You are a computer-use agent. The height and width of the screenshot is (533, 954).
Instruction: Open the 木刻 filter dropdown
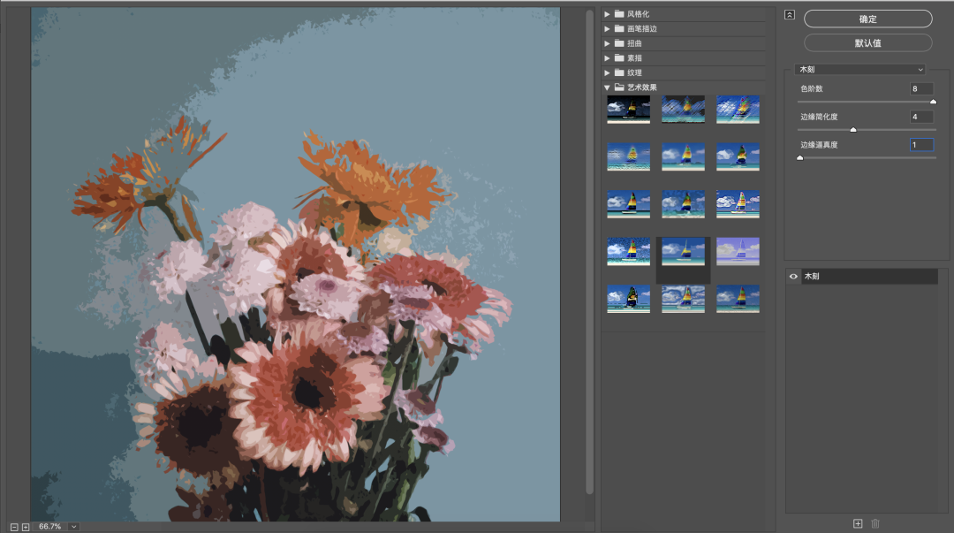(859, 69)
